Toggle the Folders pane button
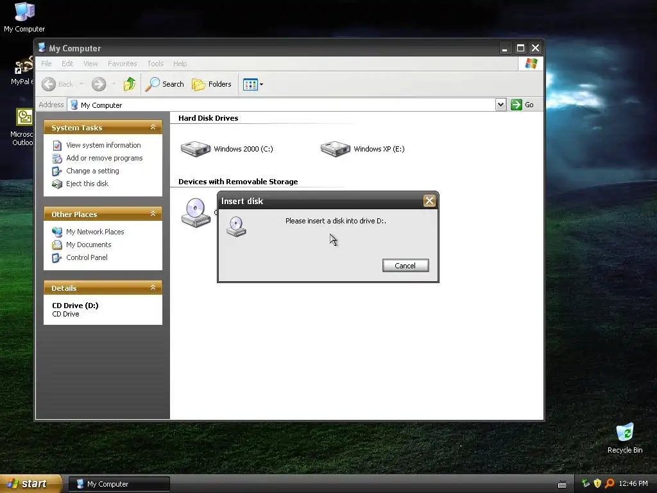The width and height of the screenshot is (657, 493). point(212,84)
